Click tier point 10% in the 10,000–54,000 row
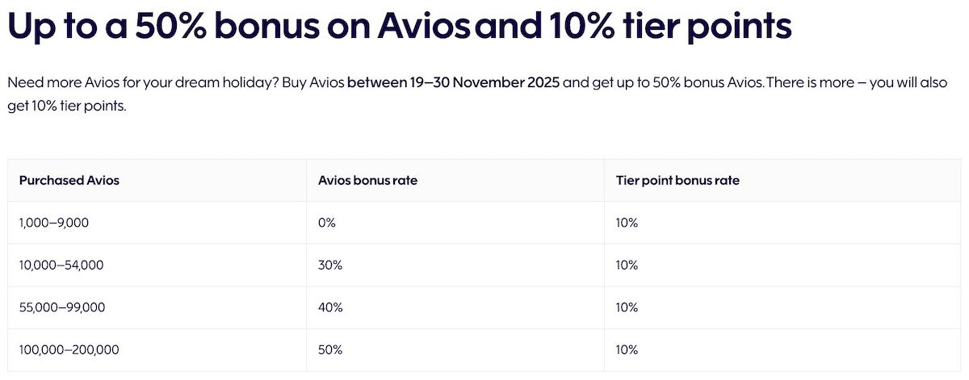Viewport: 969px width, 380px height. click(627, 265)
